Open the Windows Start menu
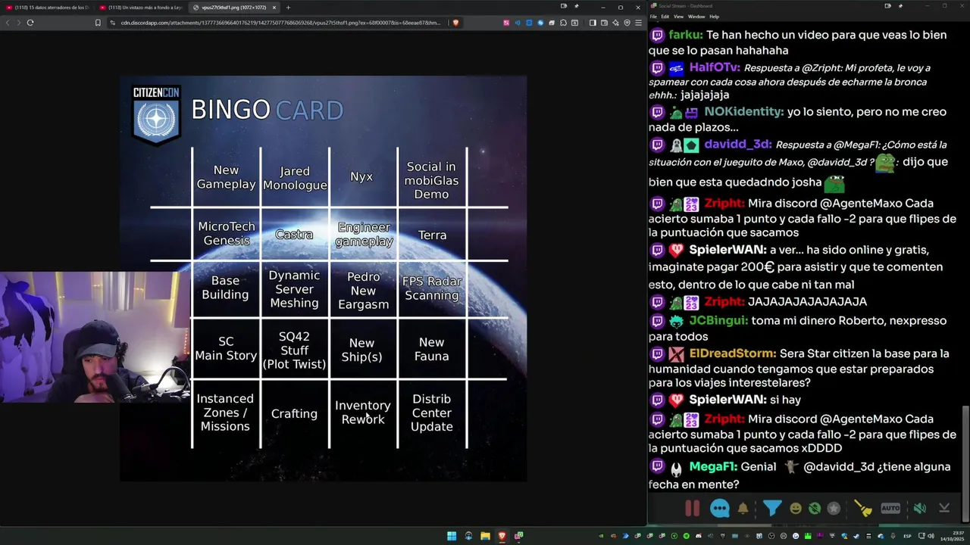 tap(452, 536)
